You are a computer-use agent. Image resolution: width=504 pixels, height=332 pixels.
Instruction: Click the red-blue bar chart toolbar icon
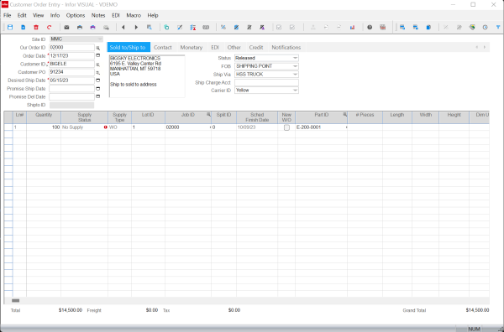pyautogui.click(x=353, y=28)
